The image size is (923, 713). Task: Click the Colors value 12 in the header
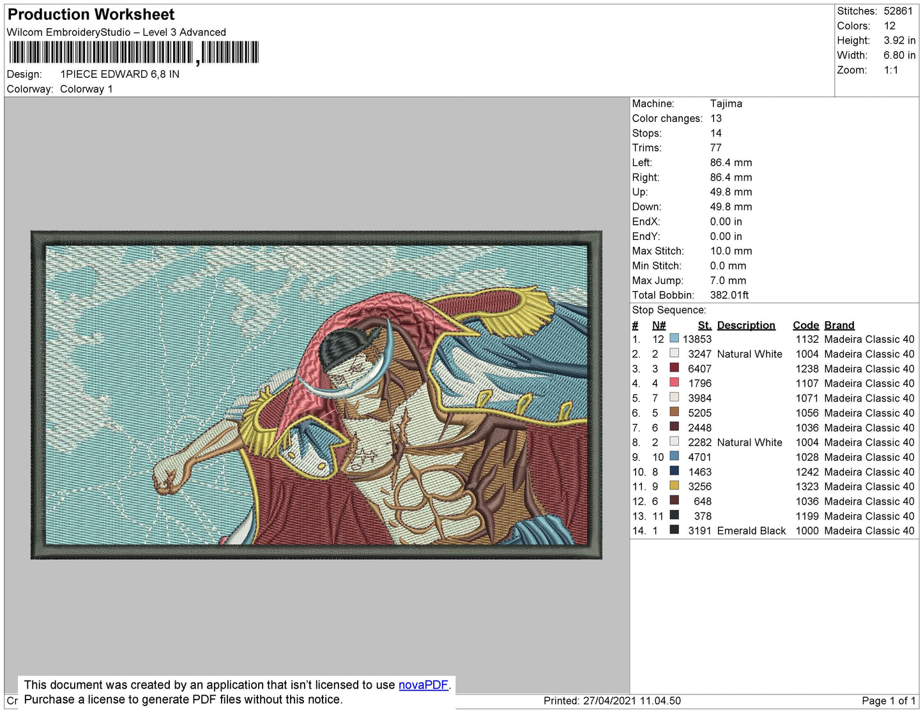[890, 26]
